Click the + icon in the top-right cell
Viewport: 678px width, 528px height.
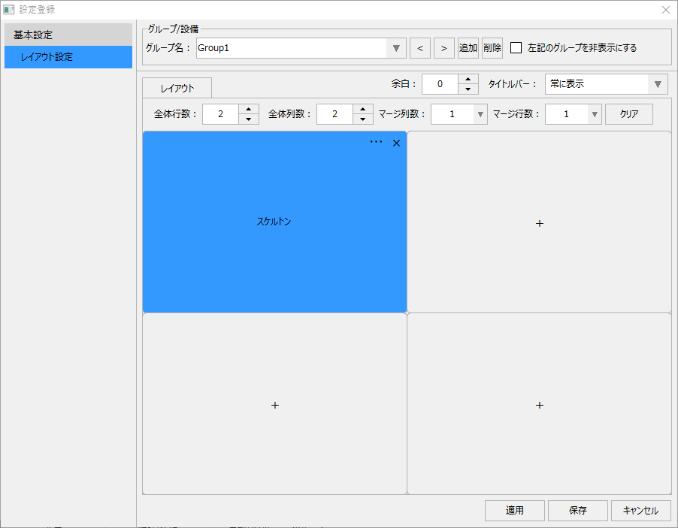click(x=539, y=223)
